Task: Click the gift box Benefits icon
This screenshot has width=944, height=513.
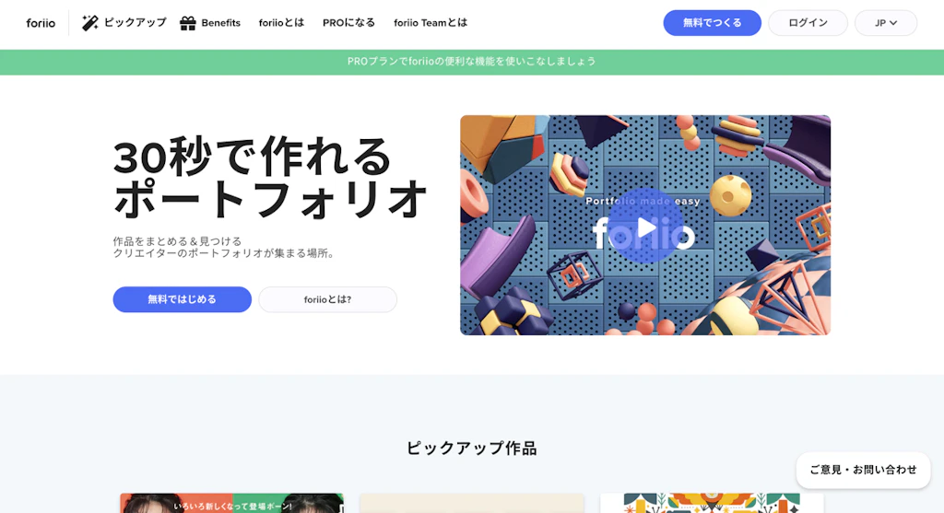Action: point(188,23)
